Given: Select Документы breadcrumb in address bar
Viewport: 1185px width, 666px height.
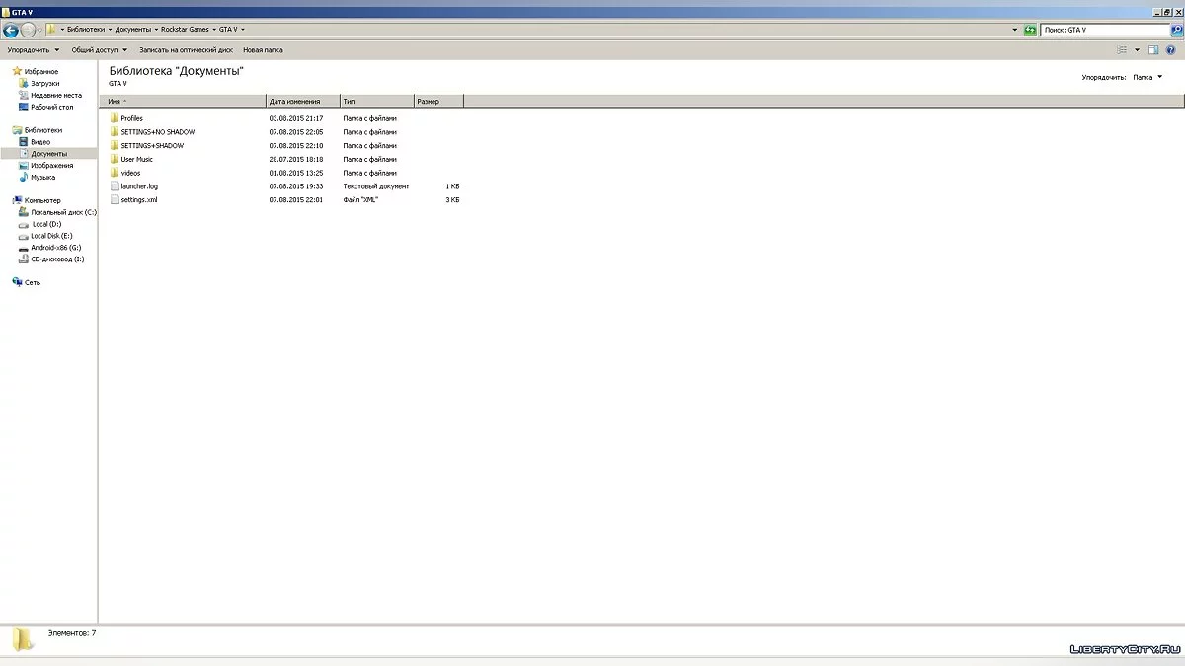Looking at the screenshot, I should coord(132,30).
